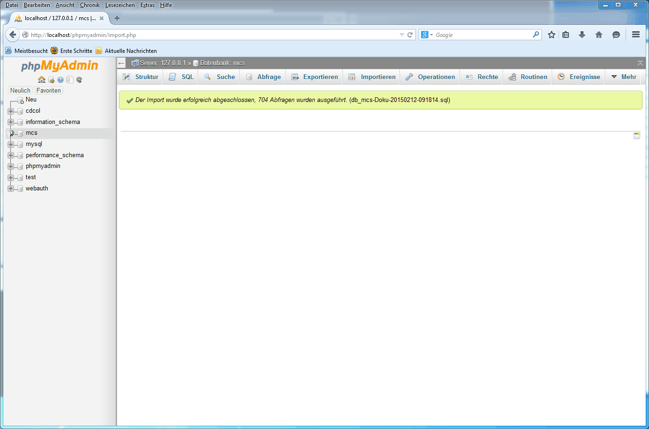Open the Mehr dropdown tab

pos(624,77)
